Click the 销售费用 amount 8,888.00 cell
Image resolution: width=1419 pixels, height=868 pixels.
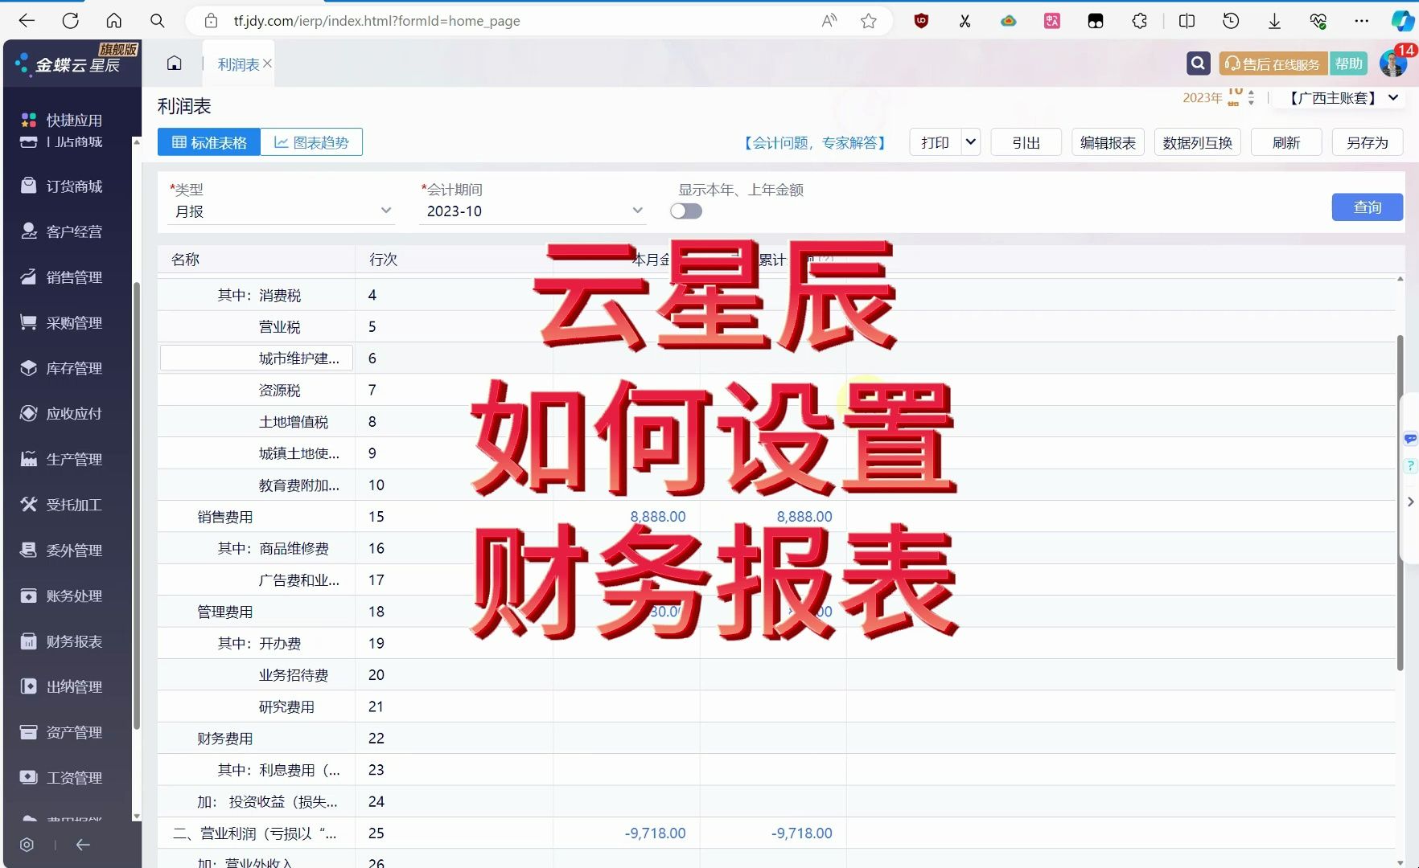[x=657, y=516]
